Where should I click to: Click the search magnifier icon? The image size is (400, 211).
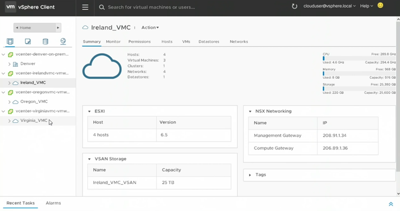coord(102,7)
